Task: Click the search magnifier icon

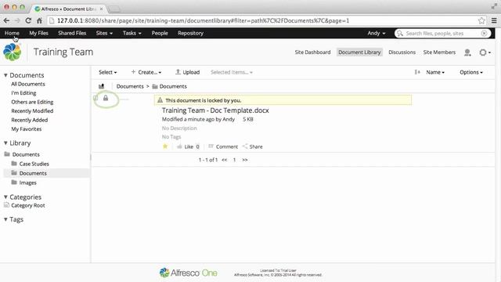Action: click(x=400, y=33)
